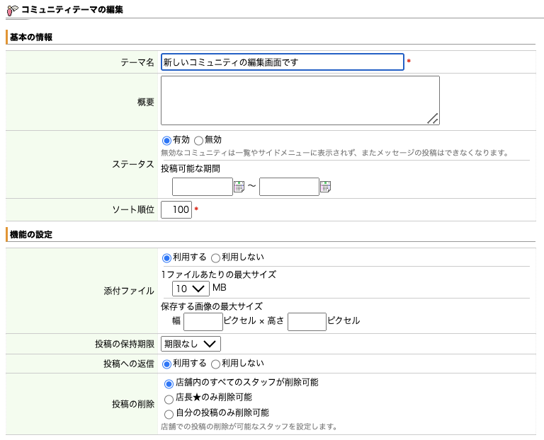544x440 pixels.
Task: Focus the image 高さ pixel field
Action: click(307, 322)
